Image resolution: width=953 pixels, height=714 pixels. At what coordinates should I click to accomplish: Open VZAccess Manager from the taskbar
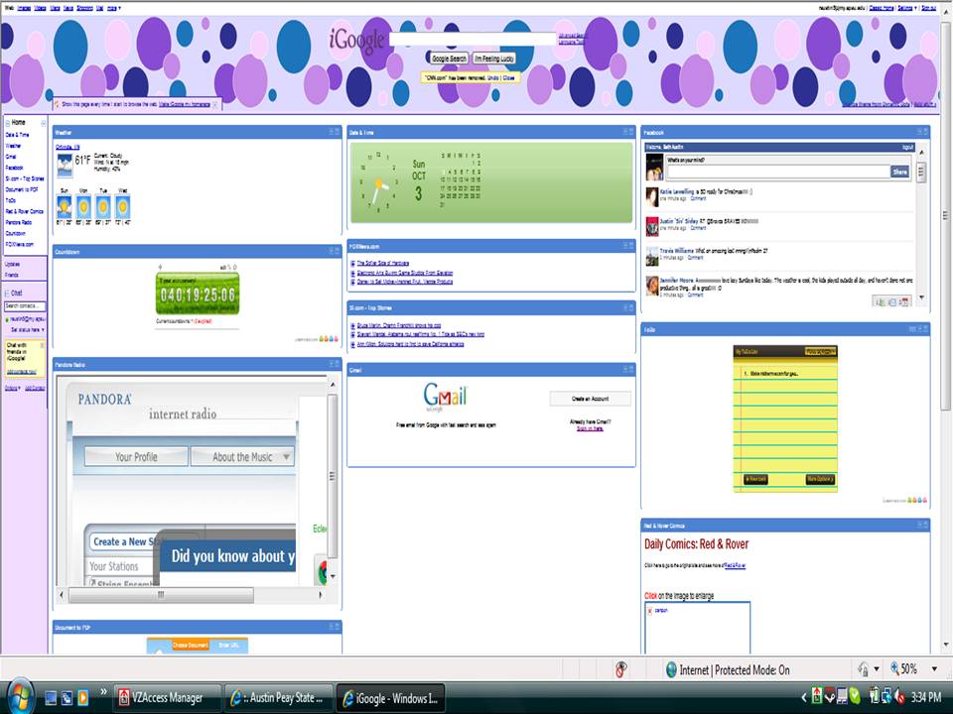pos(167,698)
